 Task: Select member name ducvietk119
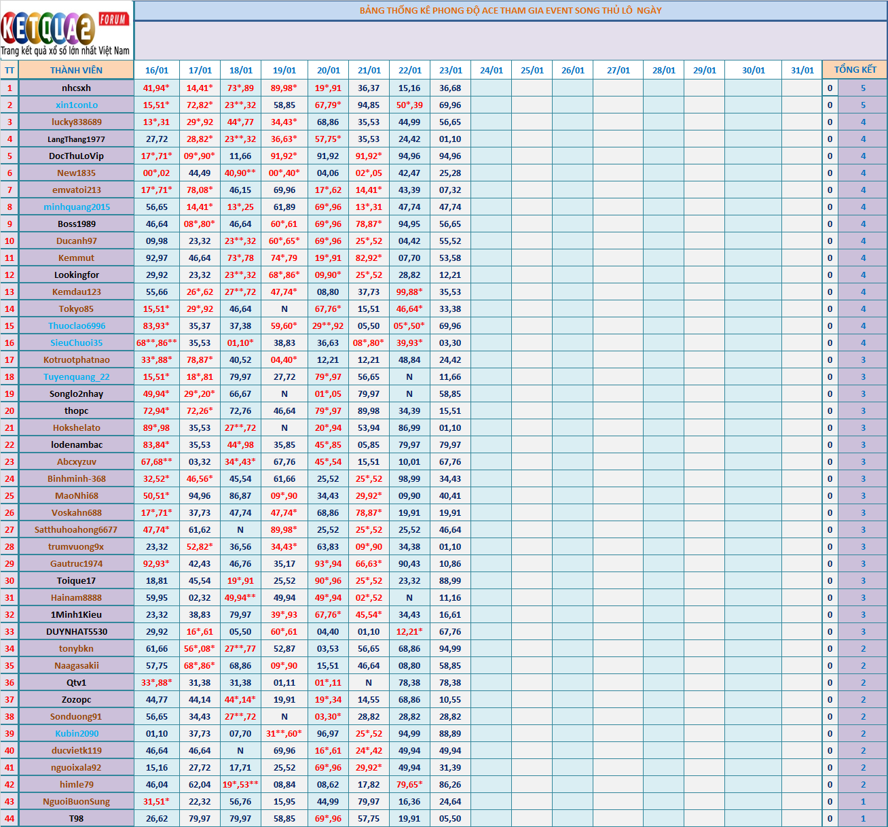(76, 750)
